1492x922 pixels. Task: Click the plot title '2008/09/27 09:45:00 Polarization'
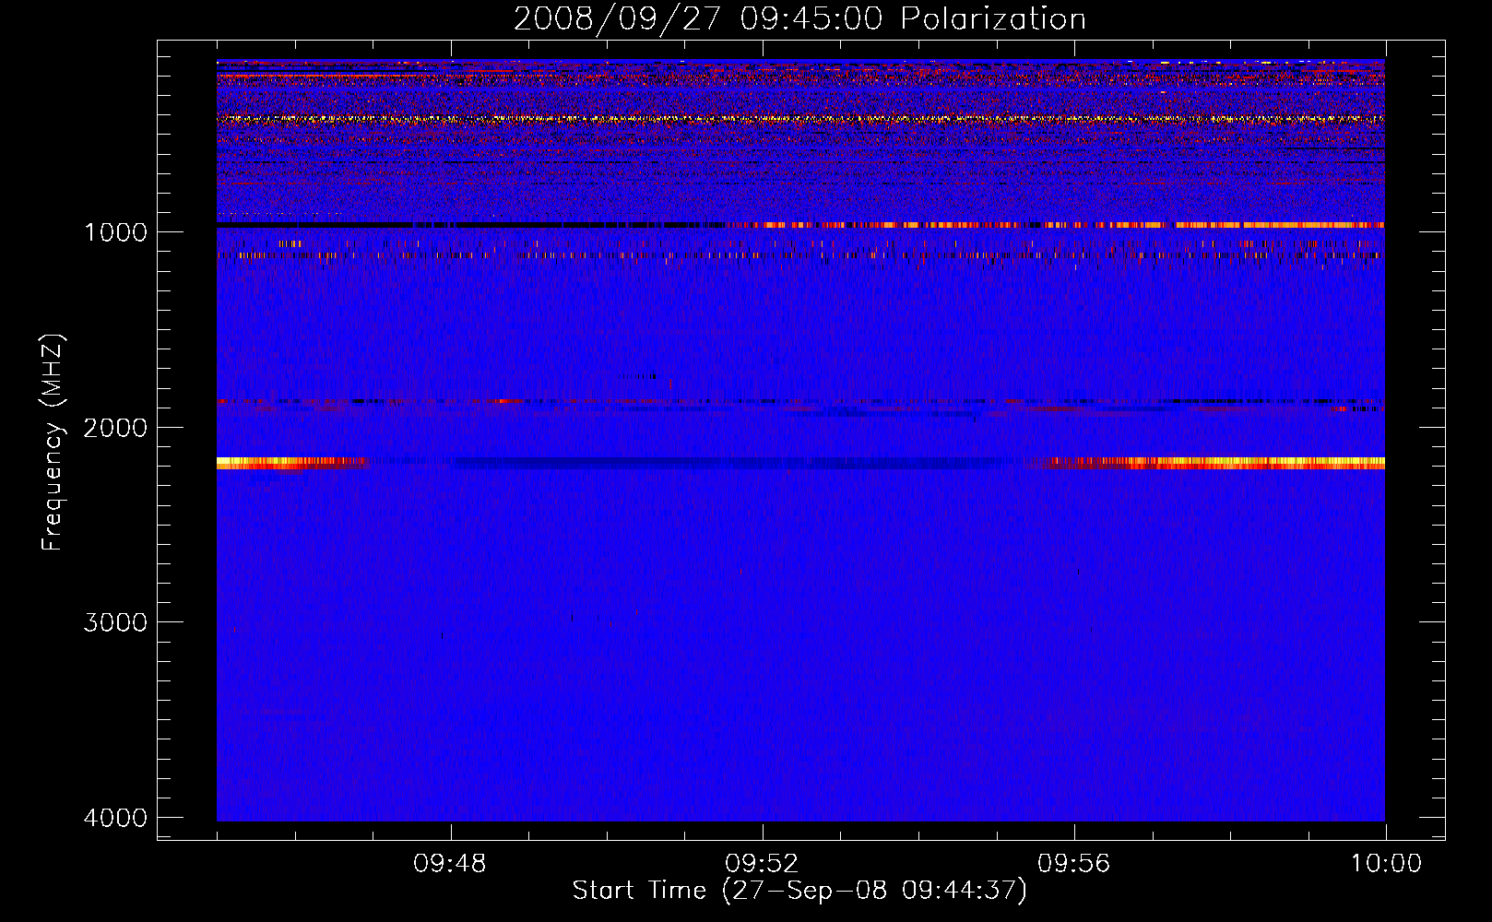tap(799, 19)
